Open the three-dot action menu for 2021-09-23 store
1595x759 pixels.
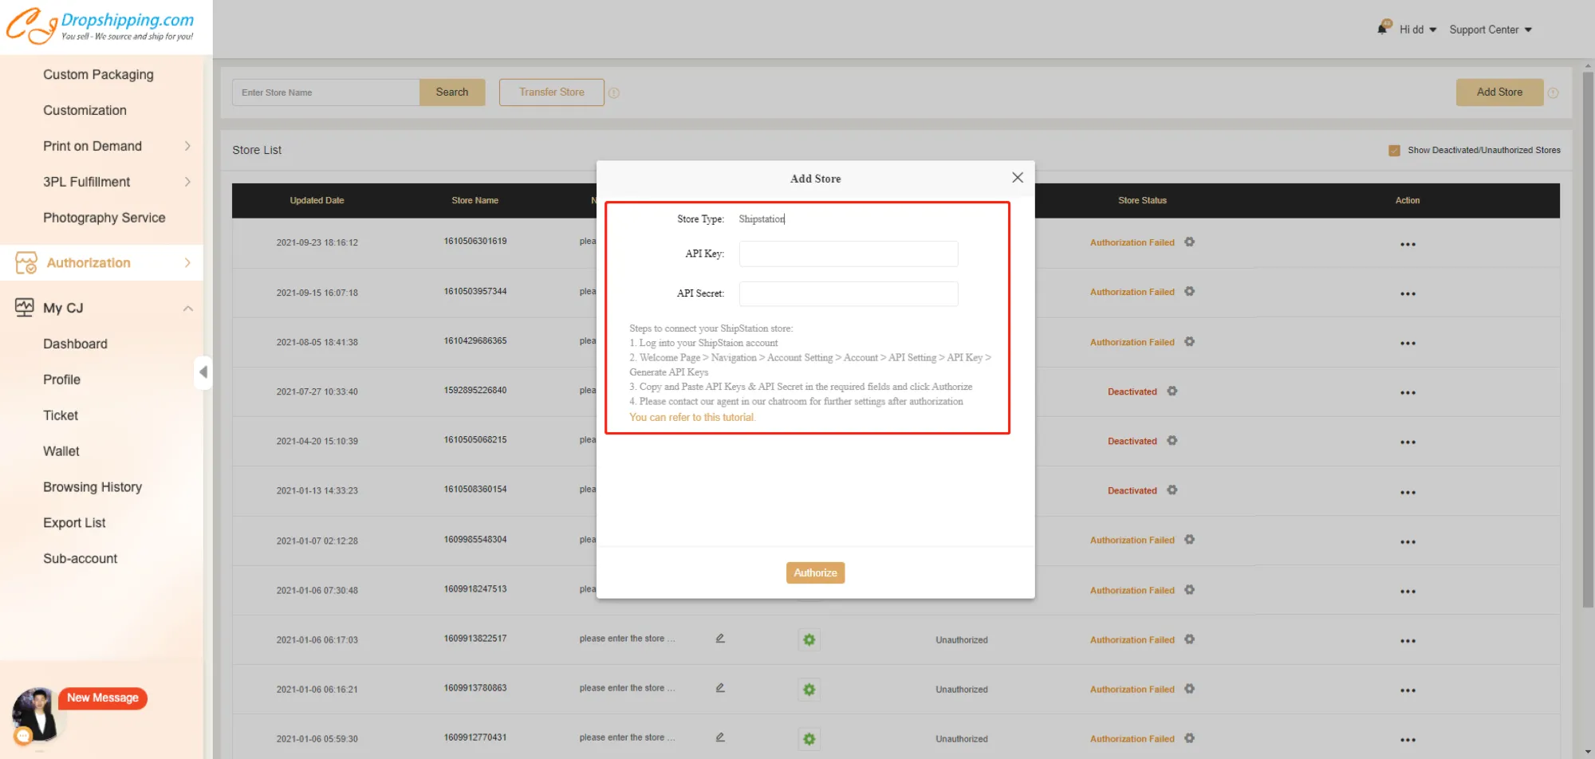coord(1408,244)
